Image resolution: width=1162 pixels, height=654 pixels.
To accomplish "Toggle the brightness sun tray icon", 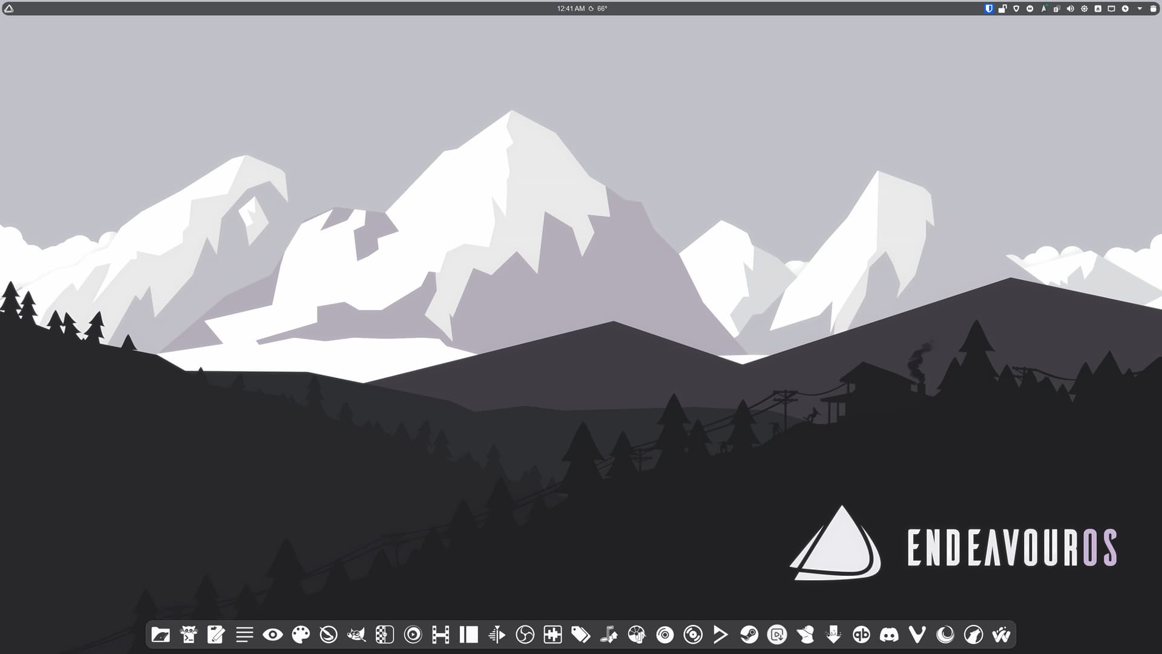I will [1085, 8].
